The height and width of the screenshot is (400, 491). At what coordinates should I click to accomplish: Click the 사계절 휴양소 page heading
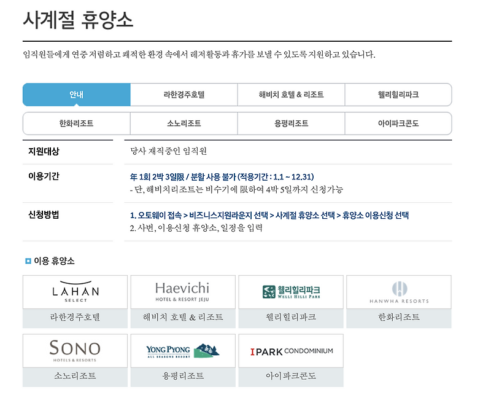(78, 20)
